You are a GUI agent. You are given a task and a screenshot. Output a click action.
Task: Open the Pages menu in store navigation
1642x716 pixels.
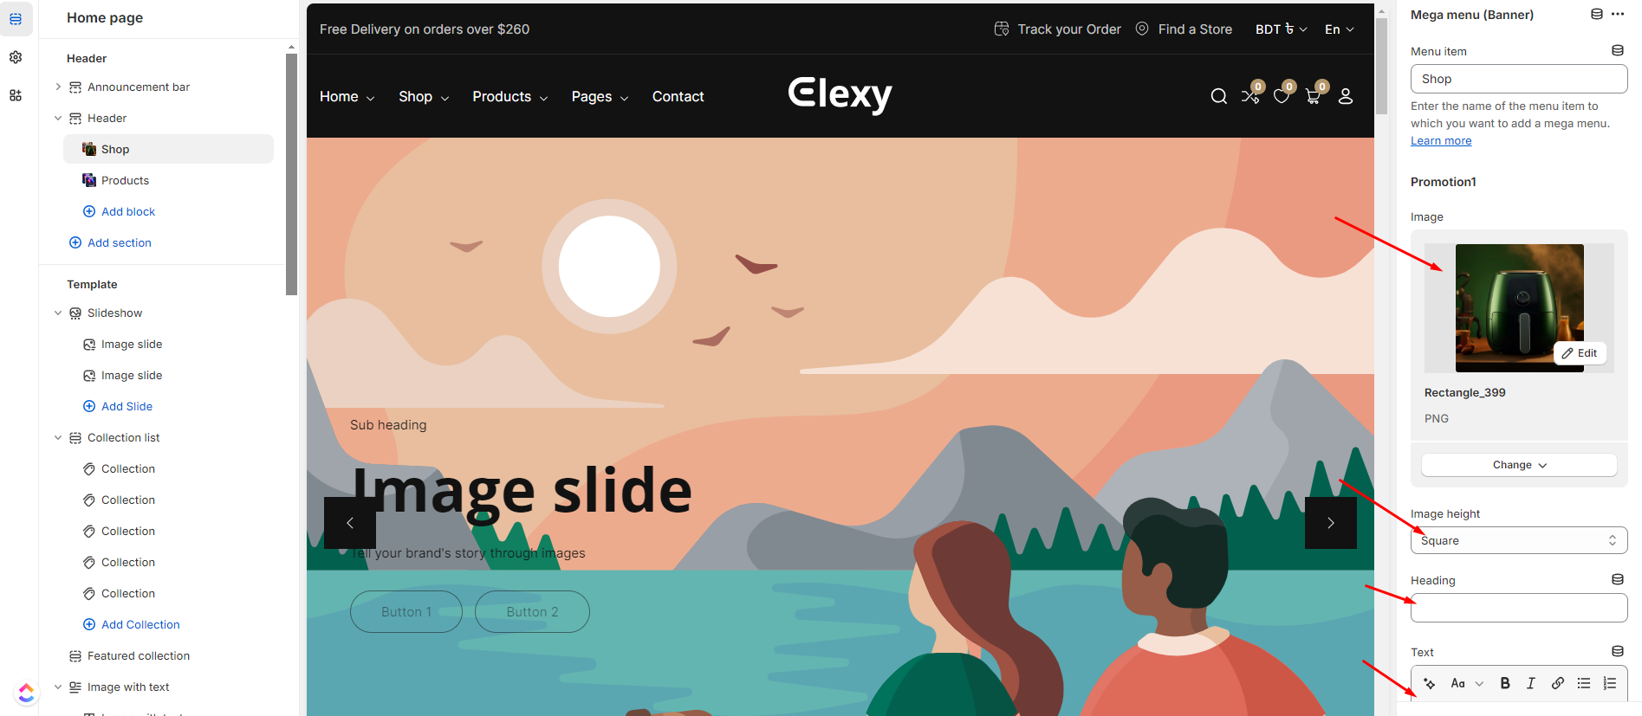600,97
